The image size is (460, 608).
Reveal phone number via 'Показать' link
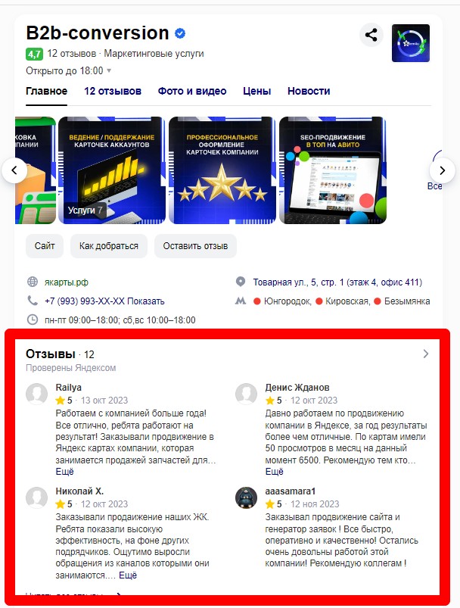[146, 301]
